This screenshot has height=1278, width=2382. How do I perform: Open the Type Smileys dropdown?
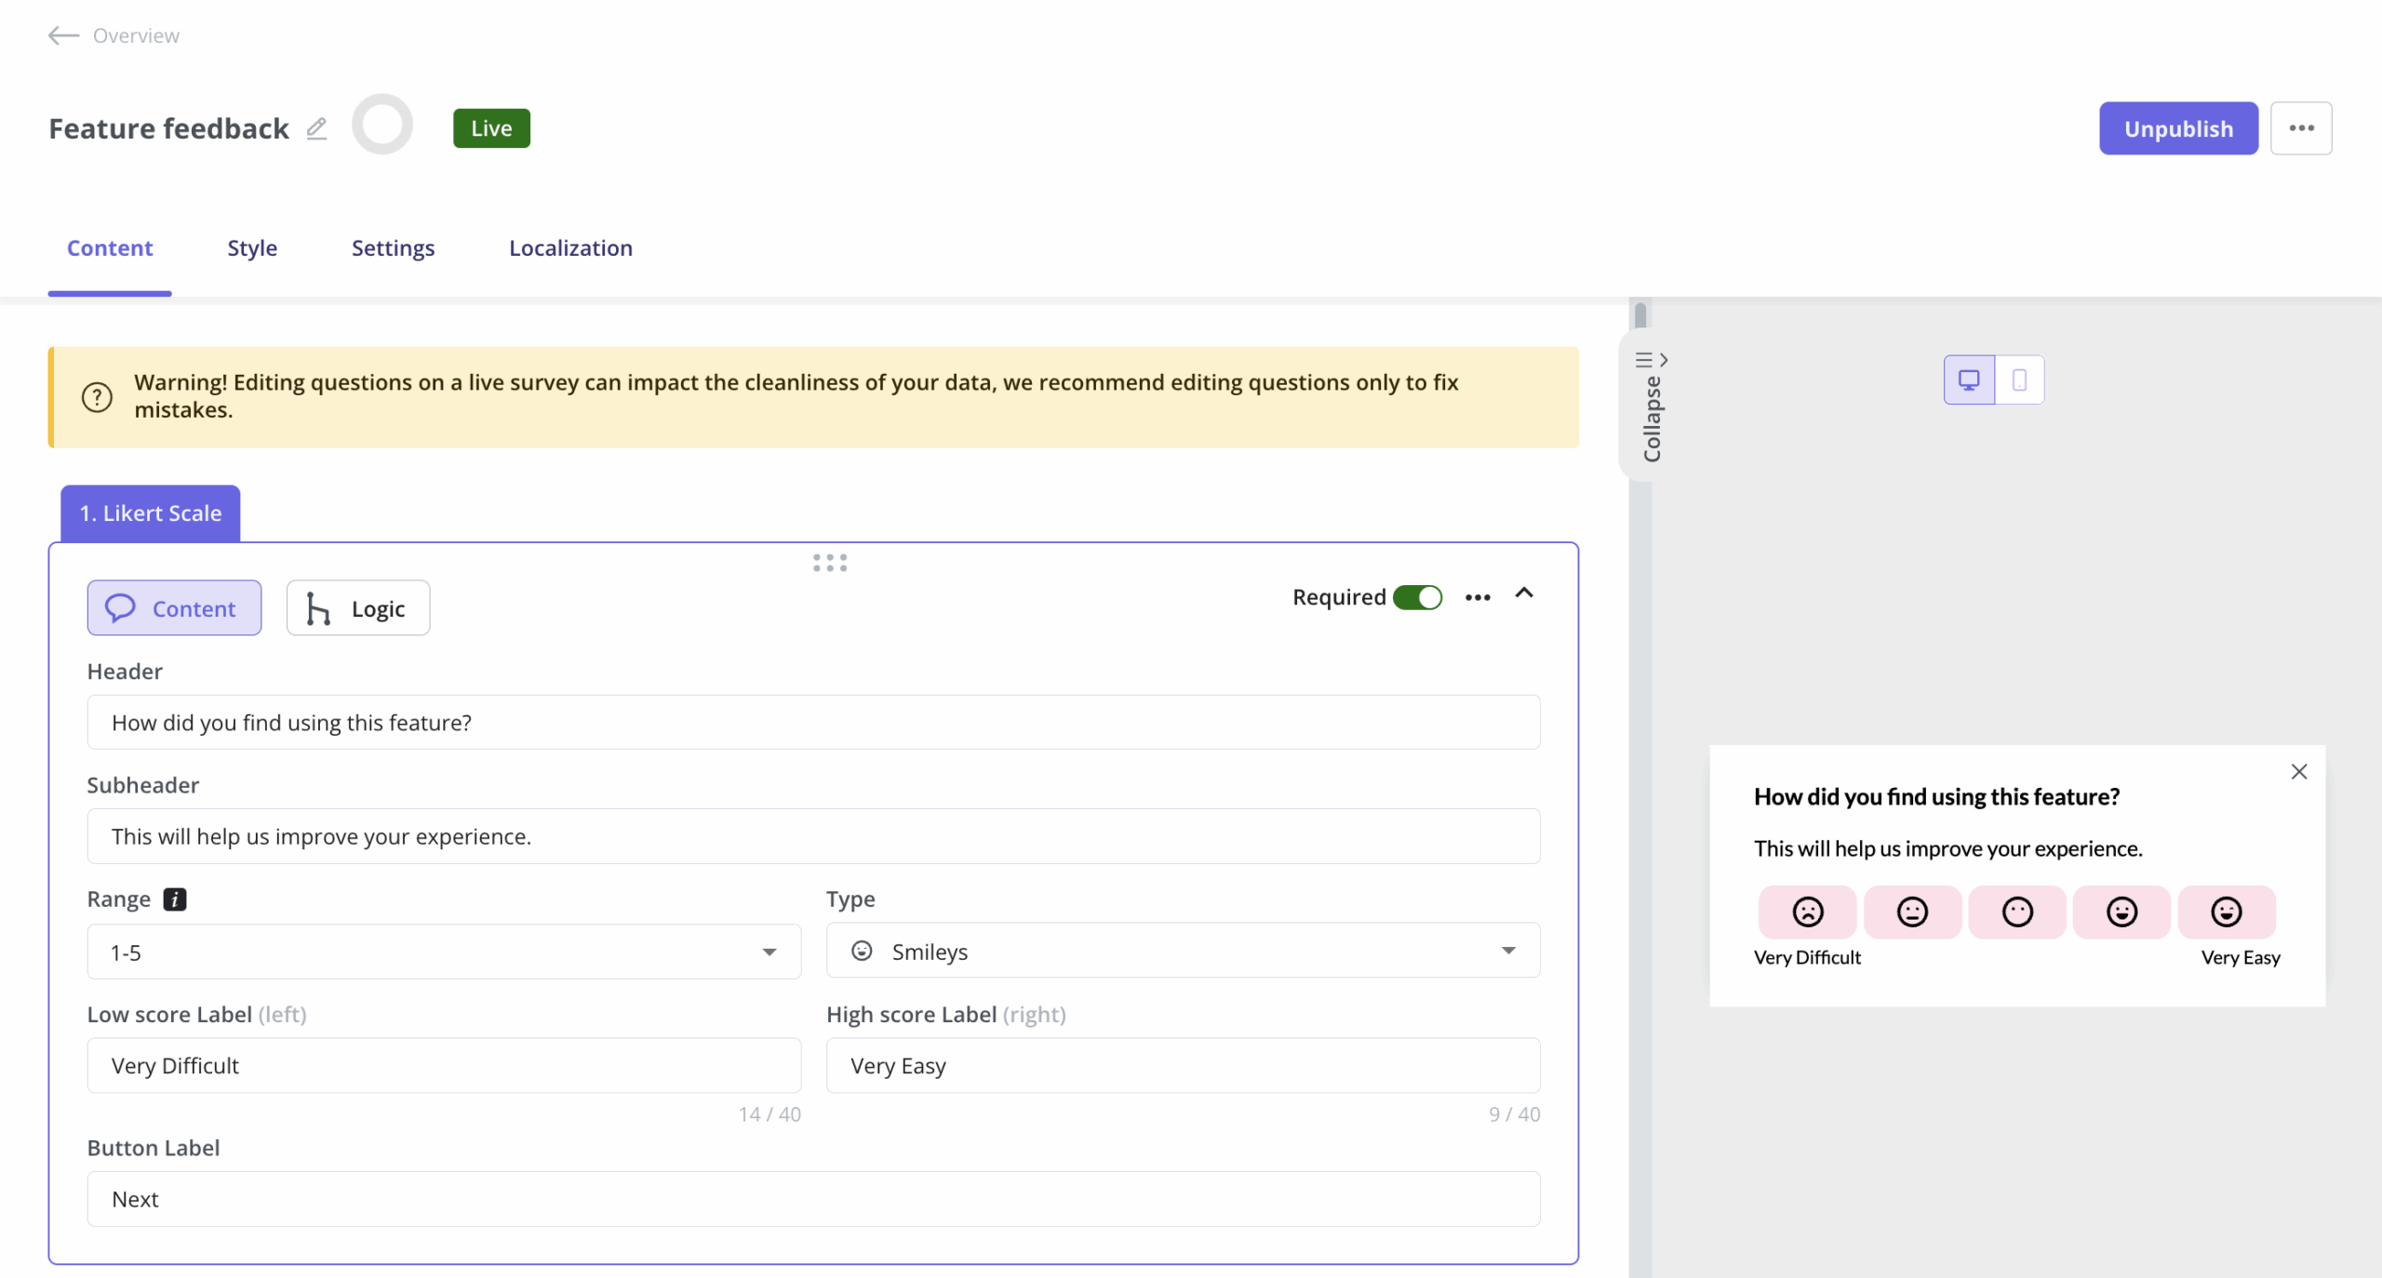pyautogui.click(x=1183, y=951)
